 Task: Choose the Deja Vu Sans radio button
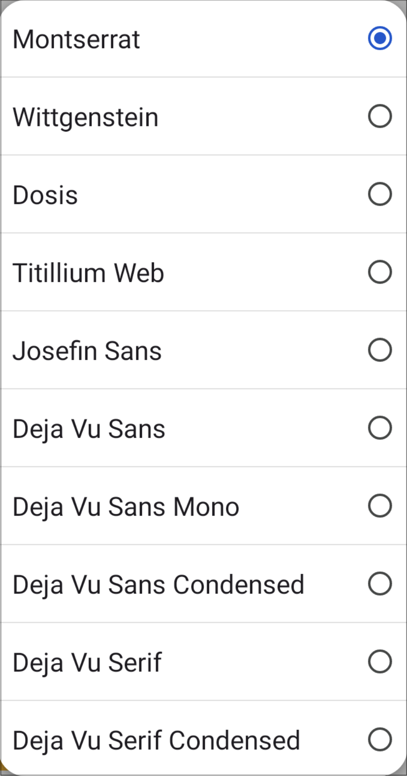click(x=380, y=428)
